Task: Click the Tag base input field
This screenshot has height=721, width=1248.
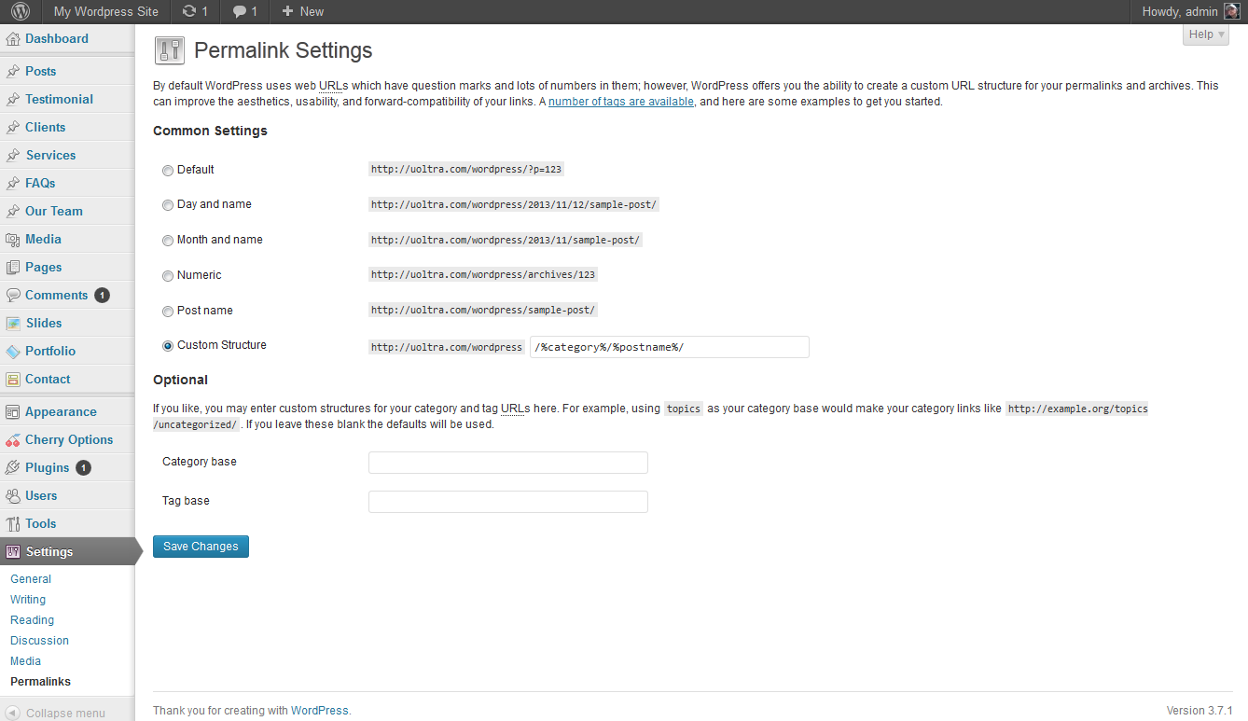Action: click(508, 502)
